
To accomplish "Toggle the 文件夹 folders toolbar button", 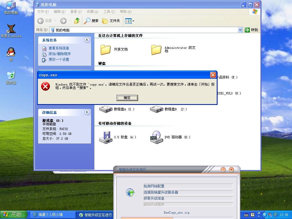I will [111, 21].
